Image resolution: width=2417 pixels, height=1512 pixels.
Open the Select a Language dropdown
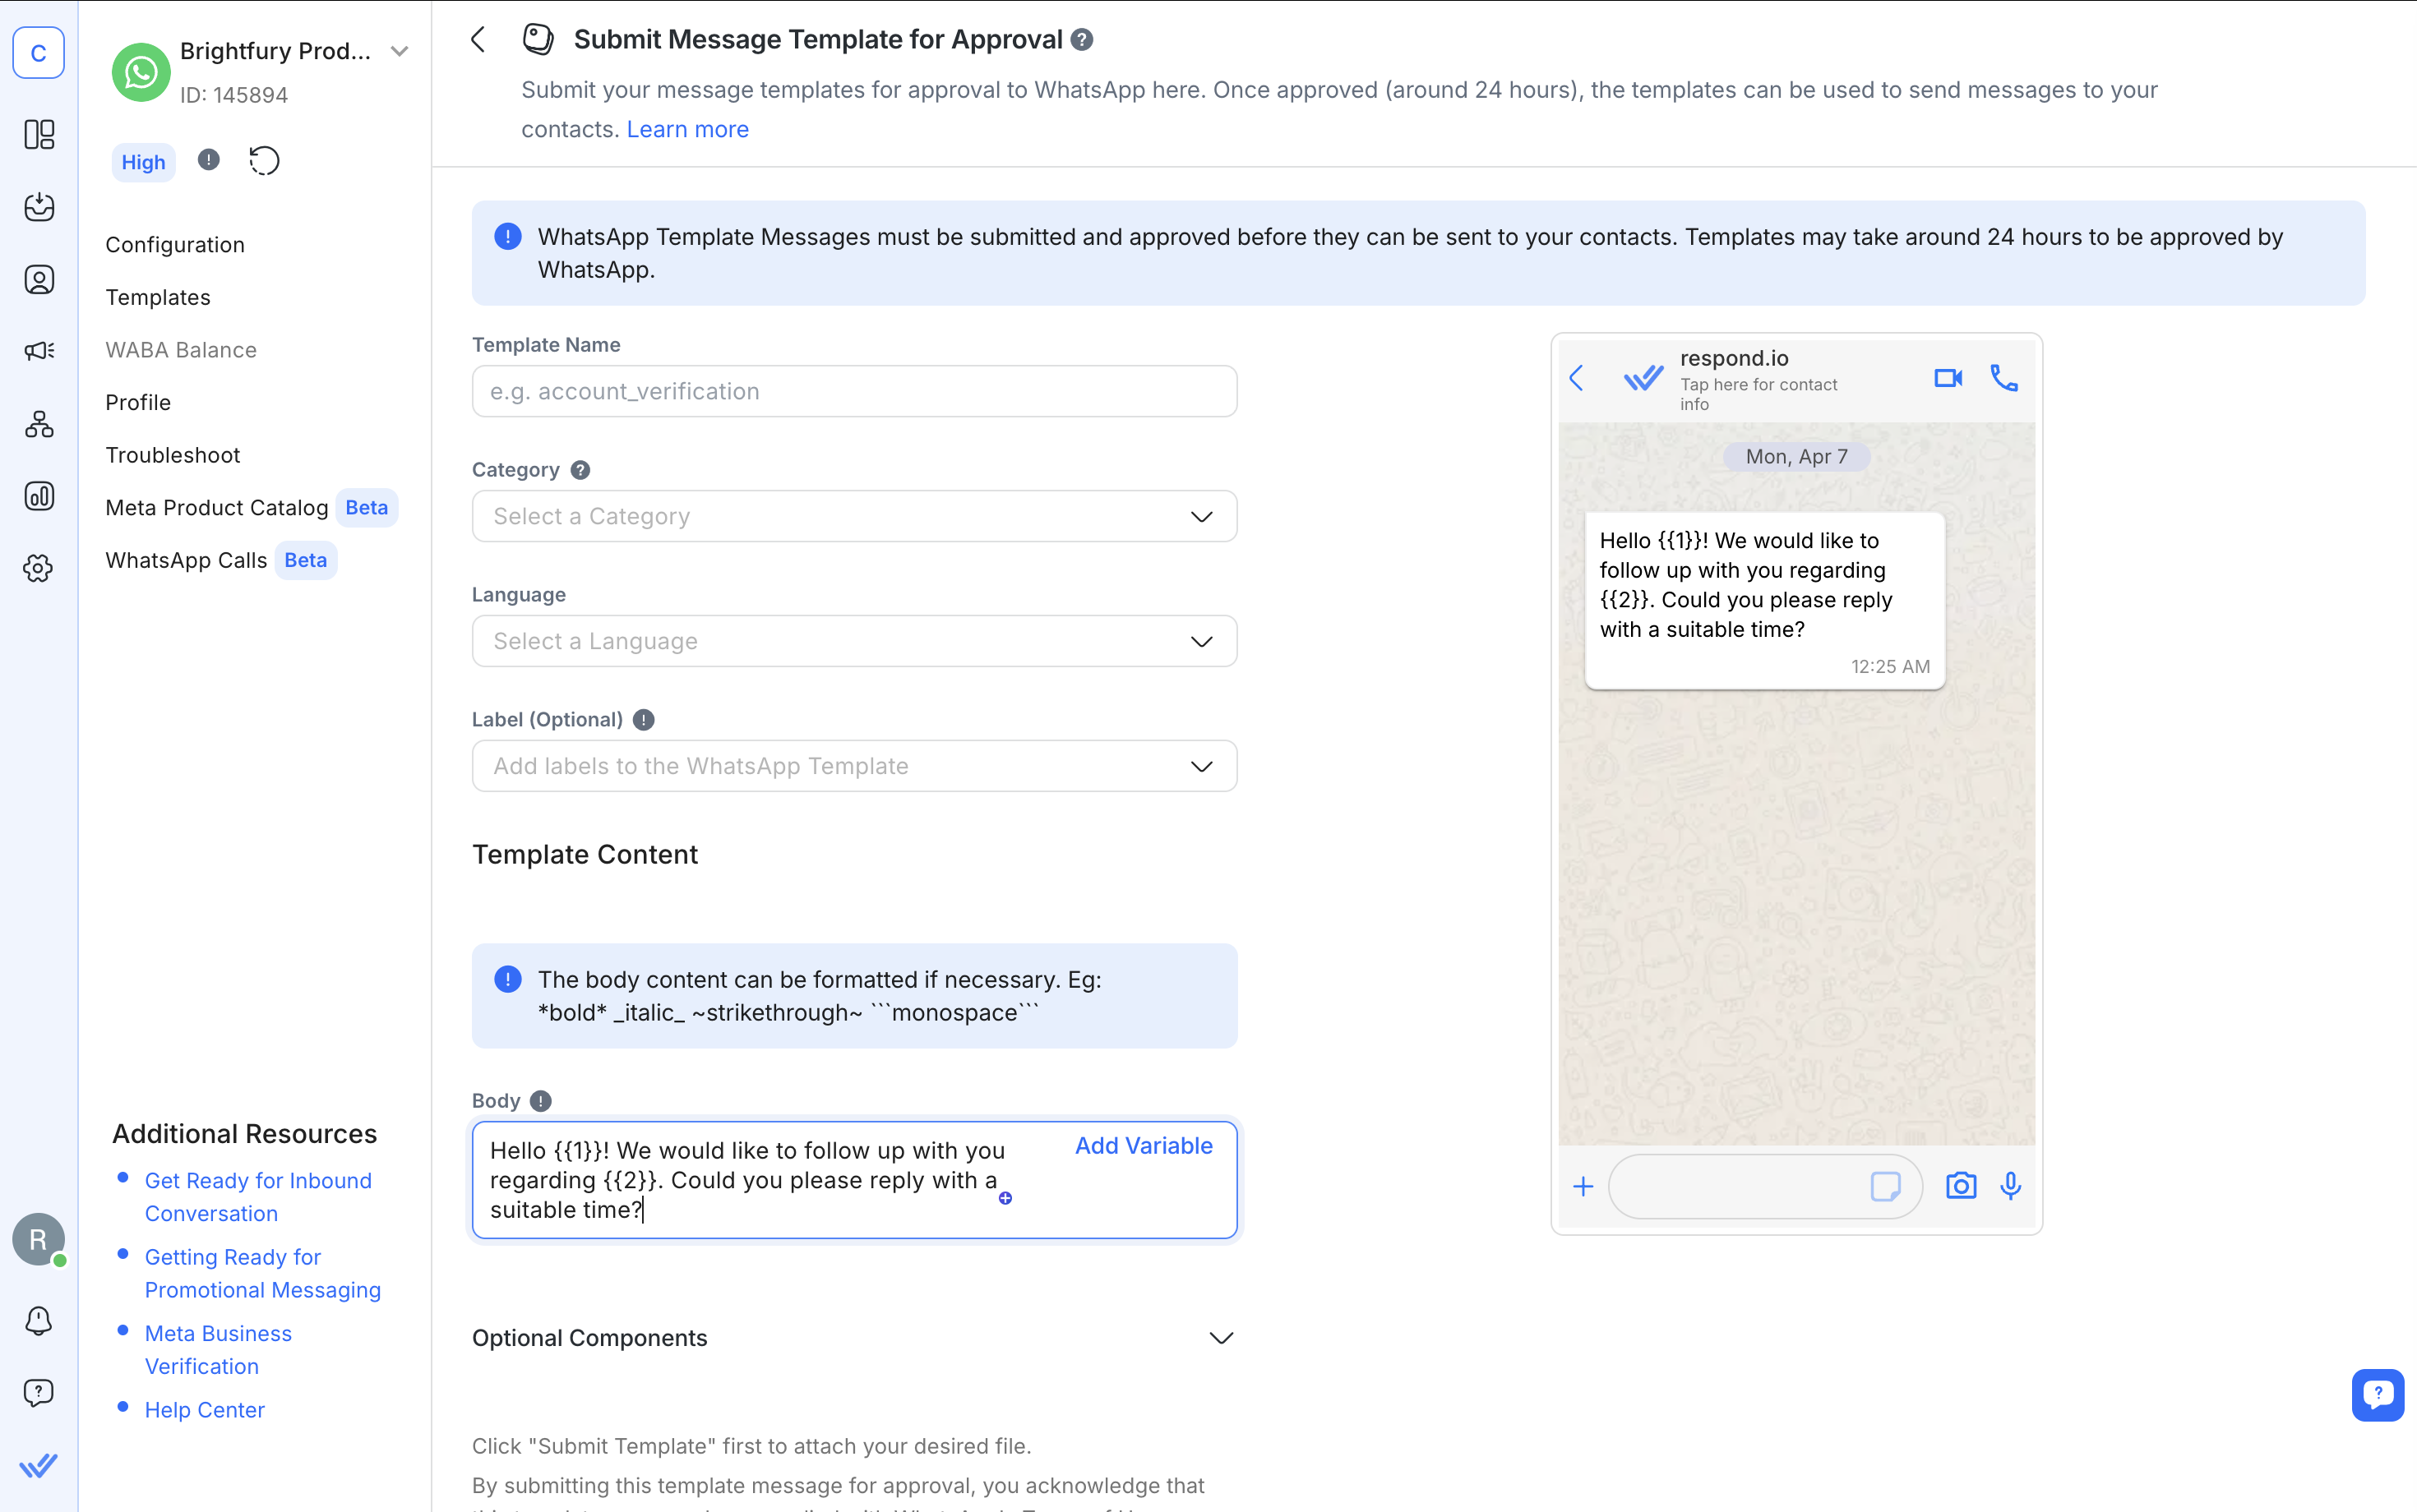click(x=854, y=641)
